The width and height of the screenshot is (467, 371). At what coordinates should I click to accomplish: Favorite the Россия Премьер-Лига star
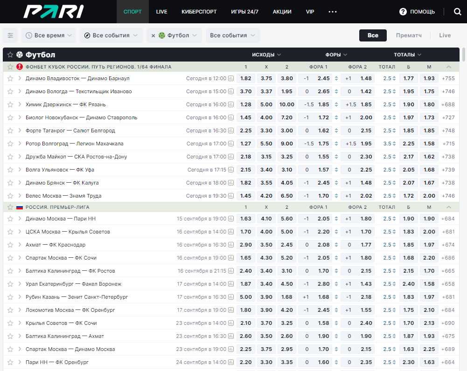coord(10,207)
